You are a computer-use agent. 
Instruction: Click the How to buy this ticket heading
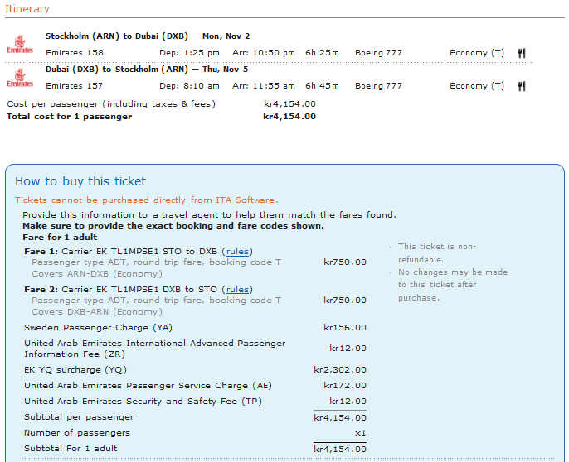[80, 181]
